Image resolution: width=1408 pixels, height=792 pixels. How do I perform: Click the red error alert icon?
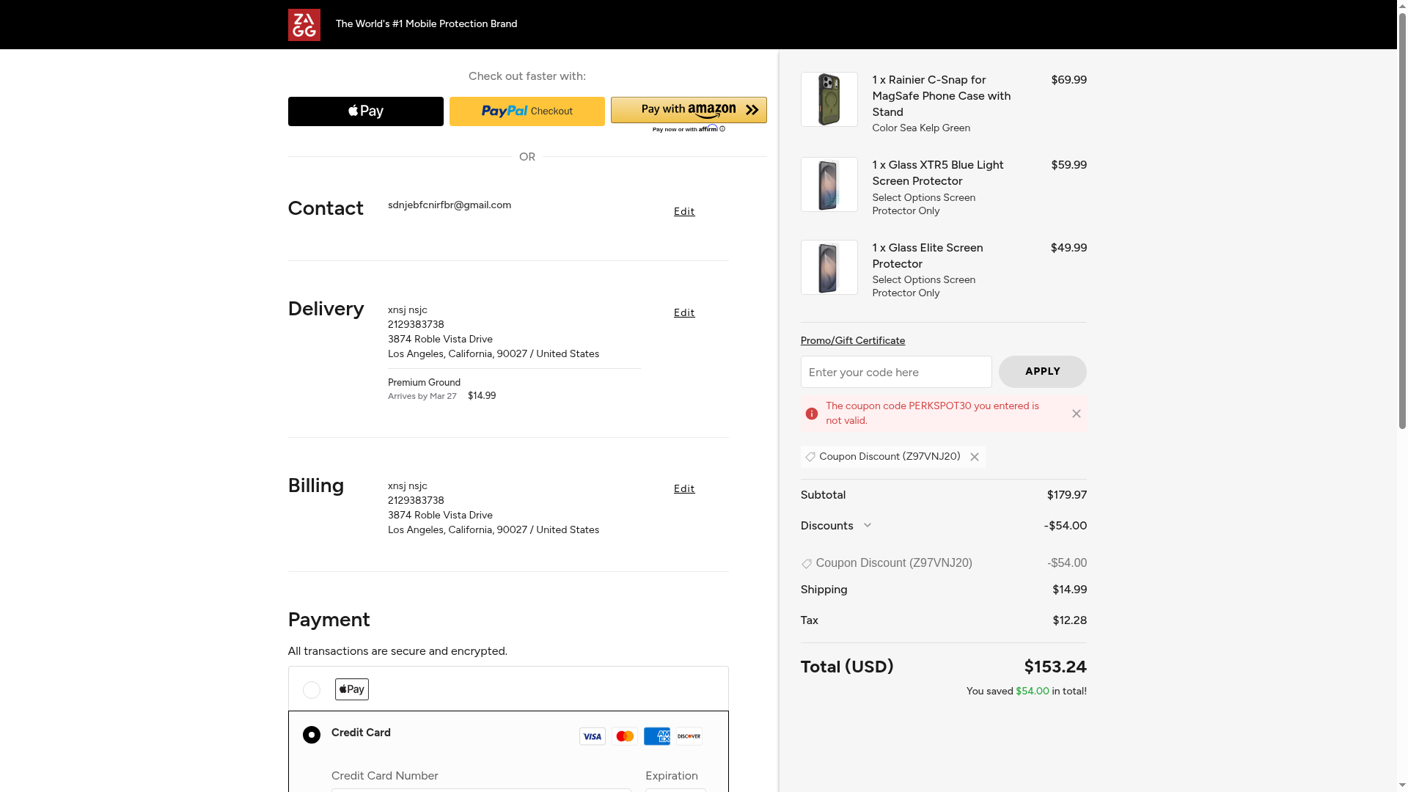click(x=811, y=414)
